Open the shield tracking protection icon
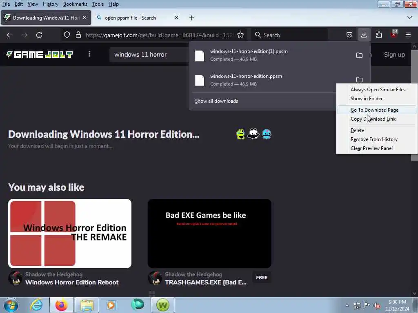The image size is (418, 313). point(67,35)
